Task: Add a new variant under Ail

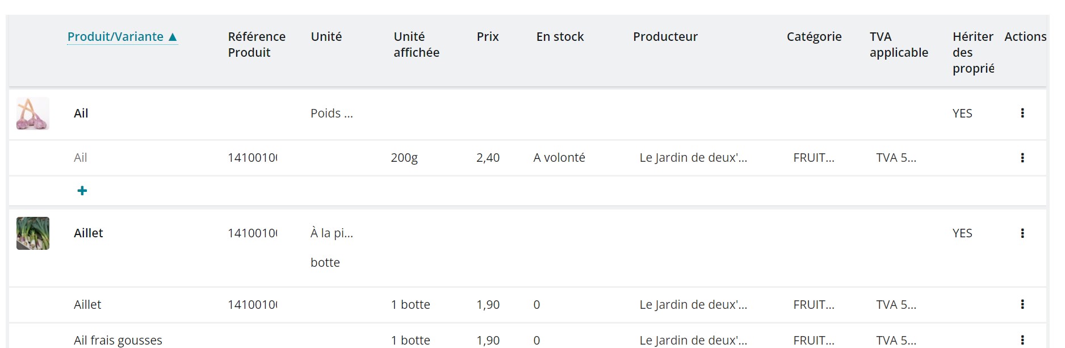Action: point(82,191)
